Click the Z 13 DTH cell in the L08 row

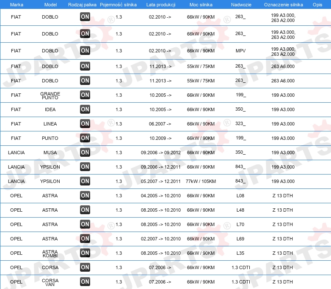point(282,195)
